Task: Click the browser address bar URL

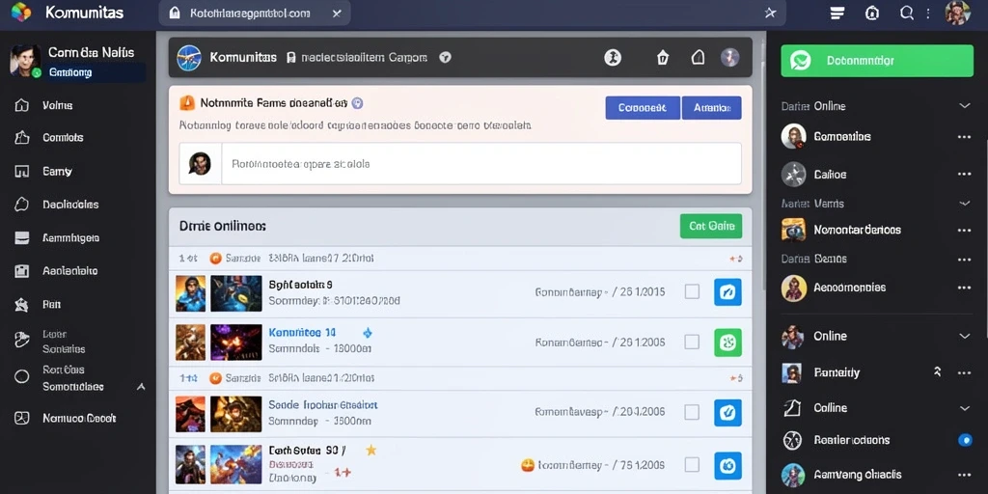Action: click(x=250, y=14)
